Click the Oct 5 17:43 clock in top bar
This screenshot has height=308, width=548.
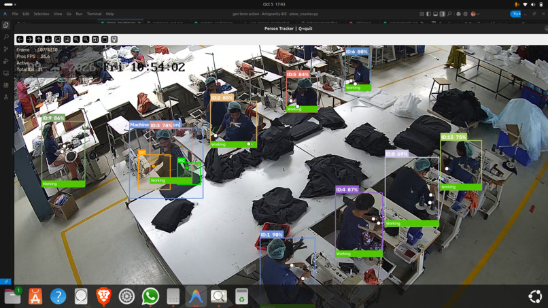(x=274, y=4)
